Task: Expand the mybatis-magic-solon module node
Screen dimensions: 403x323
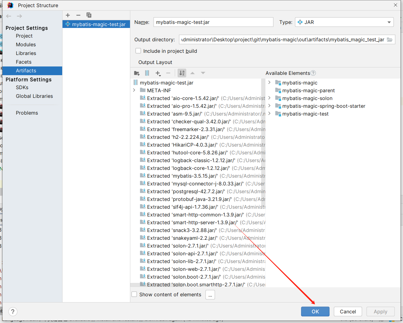Action: pyautogui.click(x=269, y=98)
